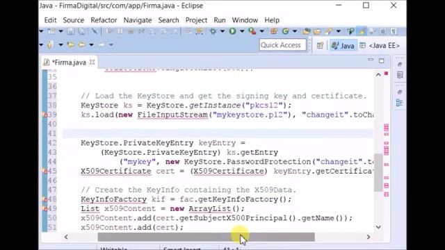Open the Back history dropdown arrow
This screenshot has height=250, width=445.
pyautogui.click(x=91, y=44)
